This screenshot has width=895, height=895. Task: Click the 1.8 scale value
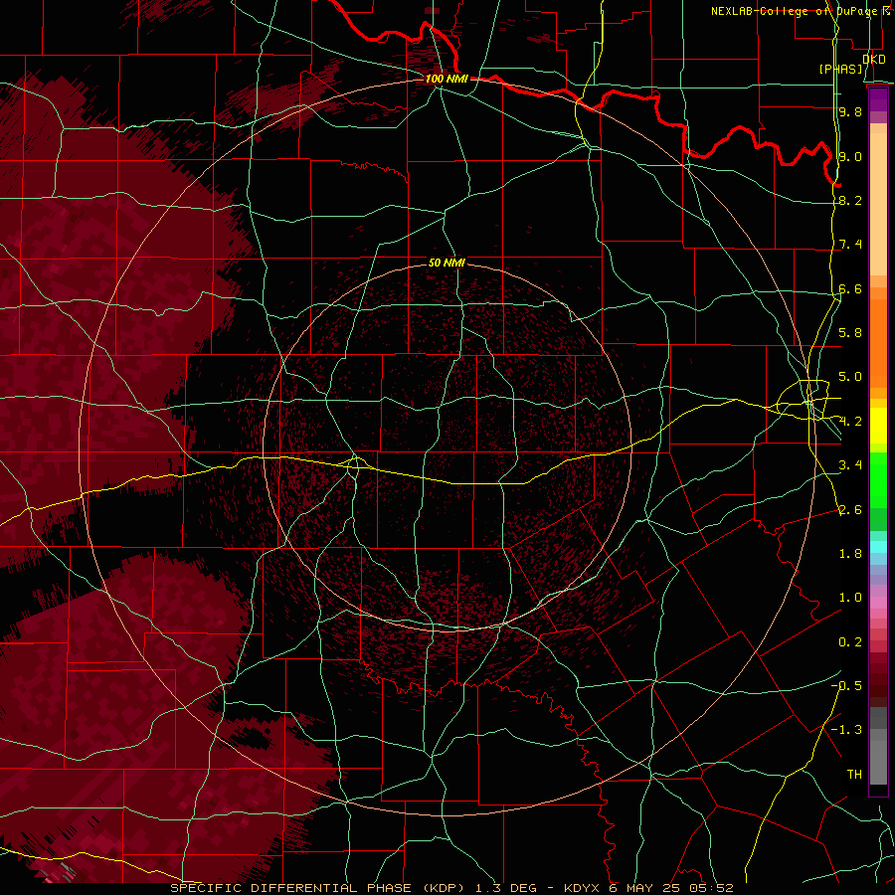850,554
